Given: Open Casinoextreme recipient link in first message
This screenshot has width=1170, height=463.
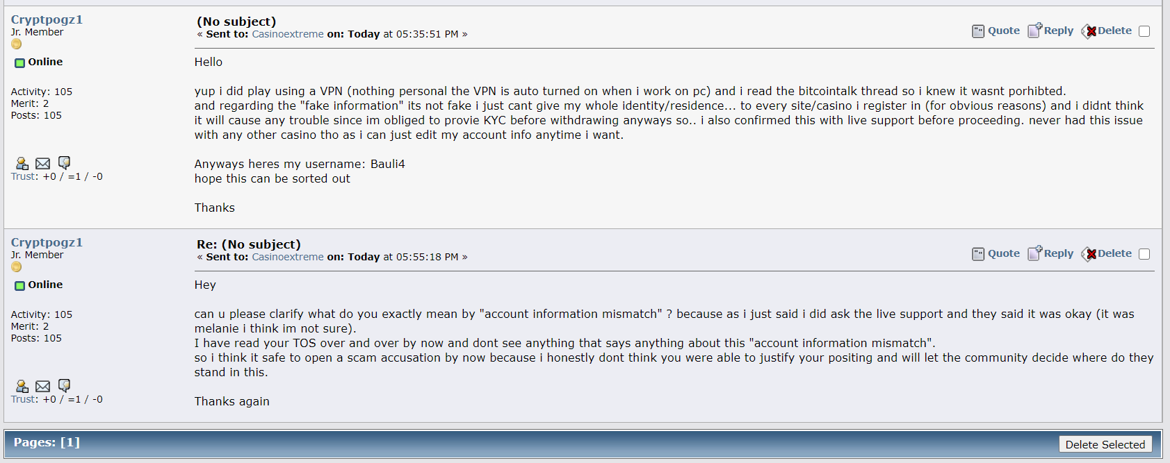Looking at the screenshot, I should tap(288, 34).
